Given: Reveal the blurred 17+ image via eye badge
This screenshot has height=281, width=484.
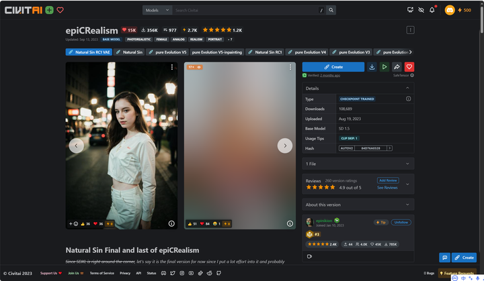Looking at the screenshot, I should (194, 67).
